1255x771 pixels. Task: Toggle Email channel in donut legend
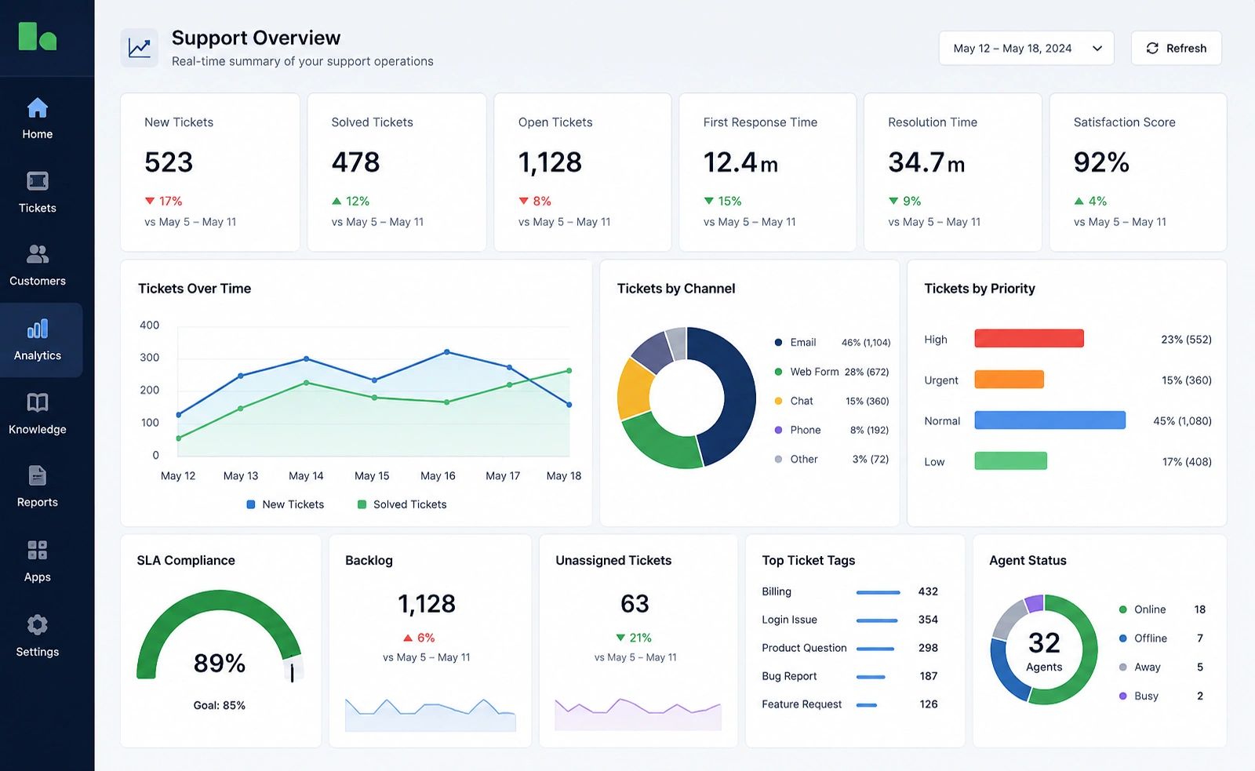click(832, 342)
